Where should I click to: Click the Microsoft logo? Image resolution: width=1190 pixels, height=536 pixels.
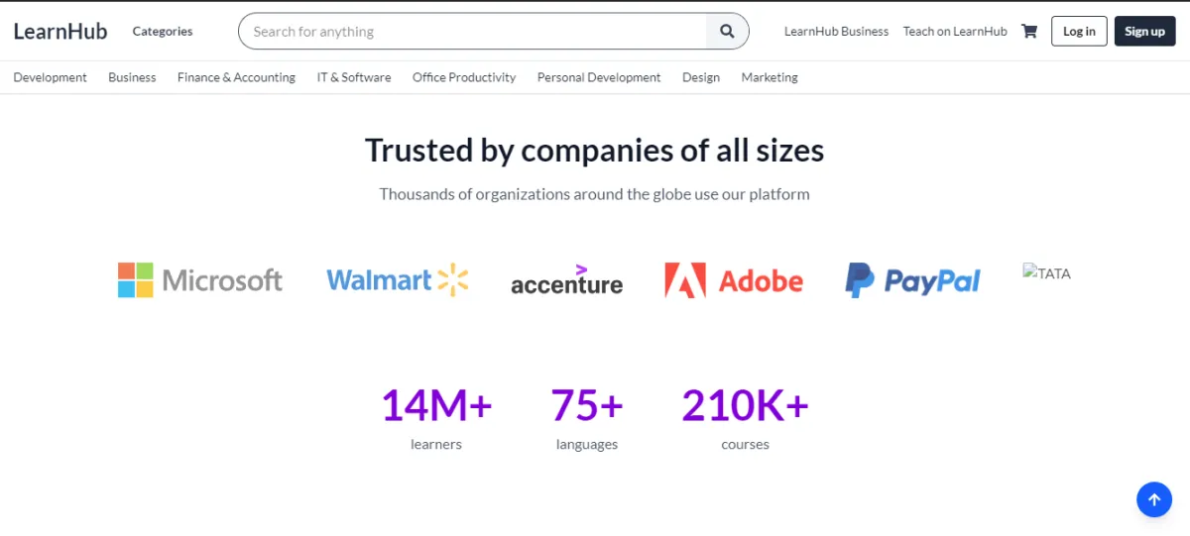pyautogui.click(x=200, y=280)
